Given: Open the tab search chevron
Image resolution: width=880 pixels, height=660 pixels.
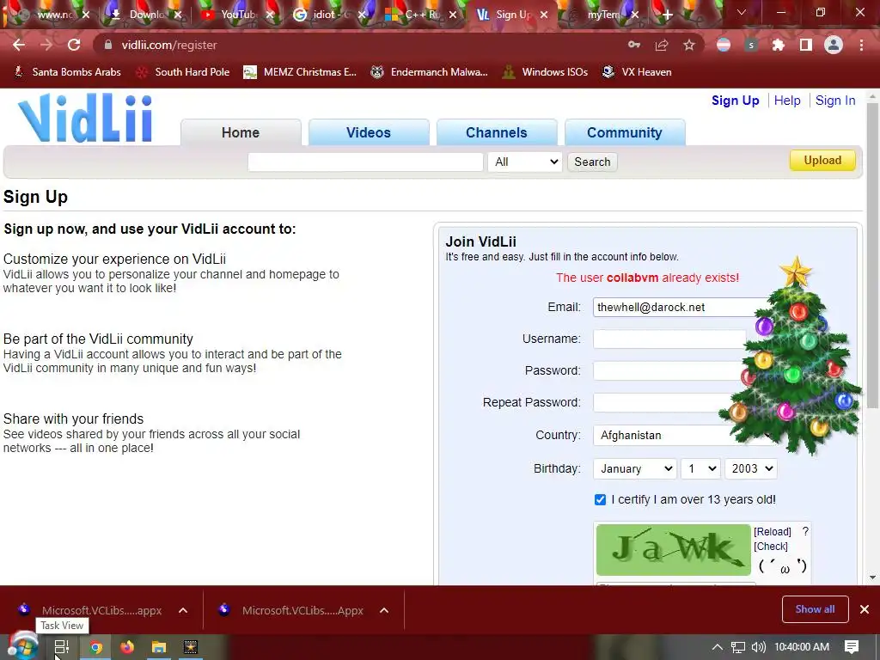Looking at the screenshot, I should [x=742, y=12].
